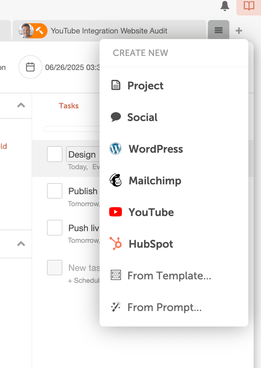
Task: Create a new Project
Action: coord(174,85)
